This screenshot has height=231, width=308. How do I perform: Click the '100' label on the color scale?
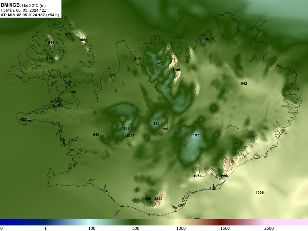click(x=91, y=228)
